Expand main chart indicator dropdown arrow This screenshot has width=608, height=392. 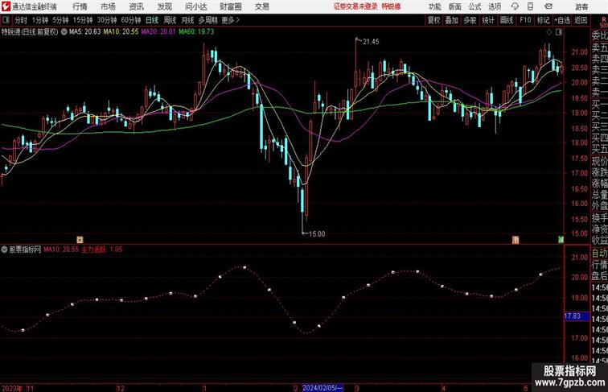64,32
